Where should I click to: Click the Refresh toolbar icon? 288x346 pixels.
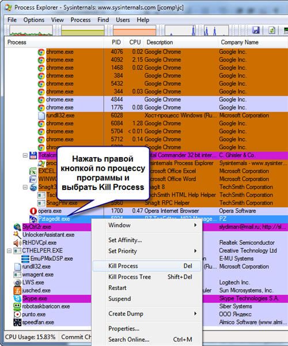272,30
